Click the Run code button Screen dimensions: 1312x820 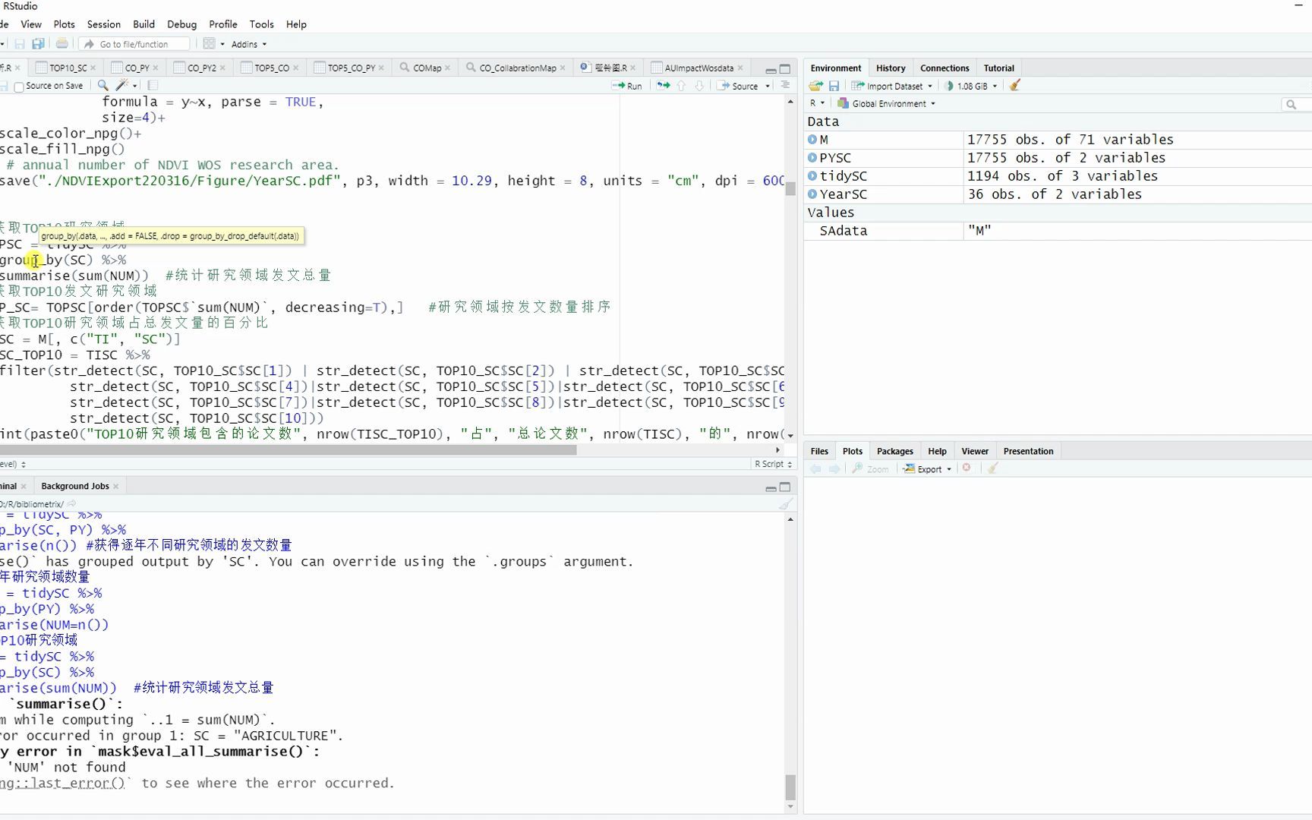627,86
